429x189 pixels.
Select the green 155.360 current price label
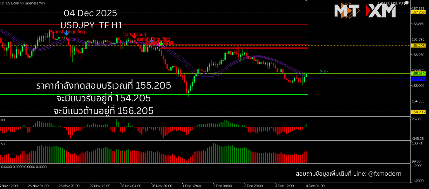pos(418,73)
